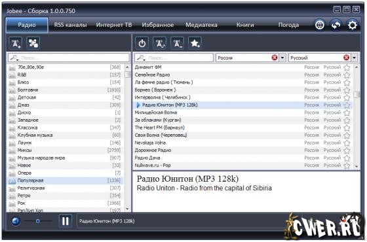Click the add radio station icon in left toolbar
Image resolution: width=367 pixels, height=242 pixels.
16,43
